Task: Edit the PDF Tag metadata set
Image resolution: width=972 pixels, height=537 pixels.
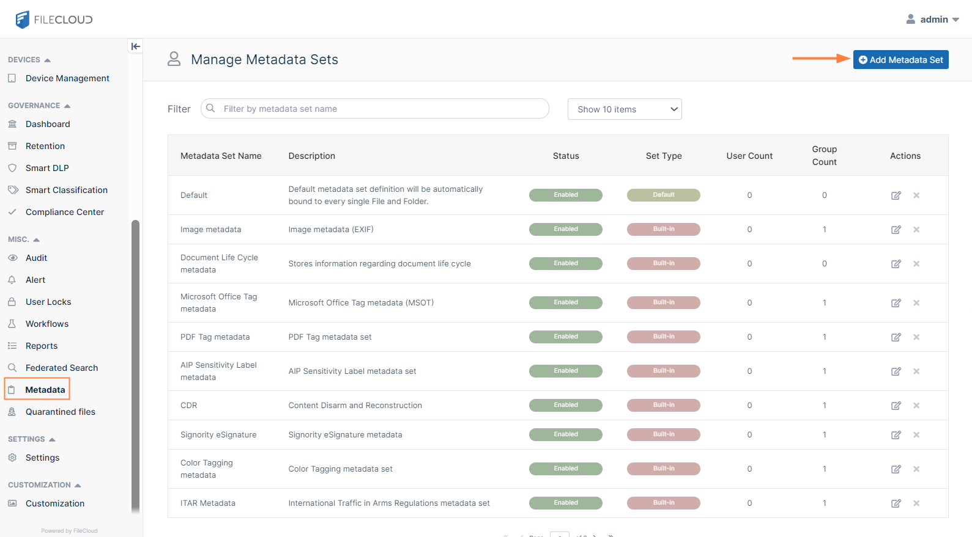Action: (896, 337)
